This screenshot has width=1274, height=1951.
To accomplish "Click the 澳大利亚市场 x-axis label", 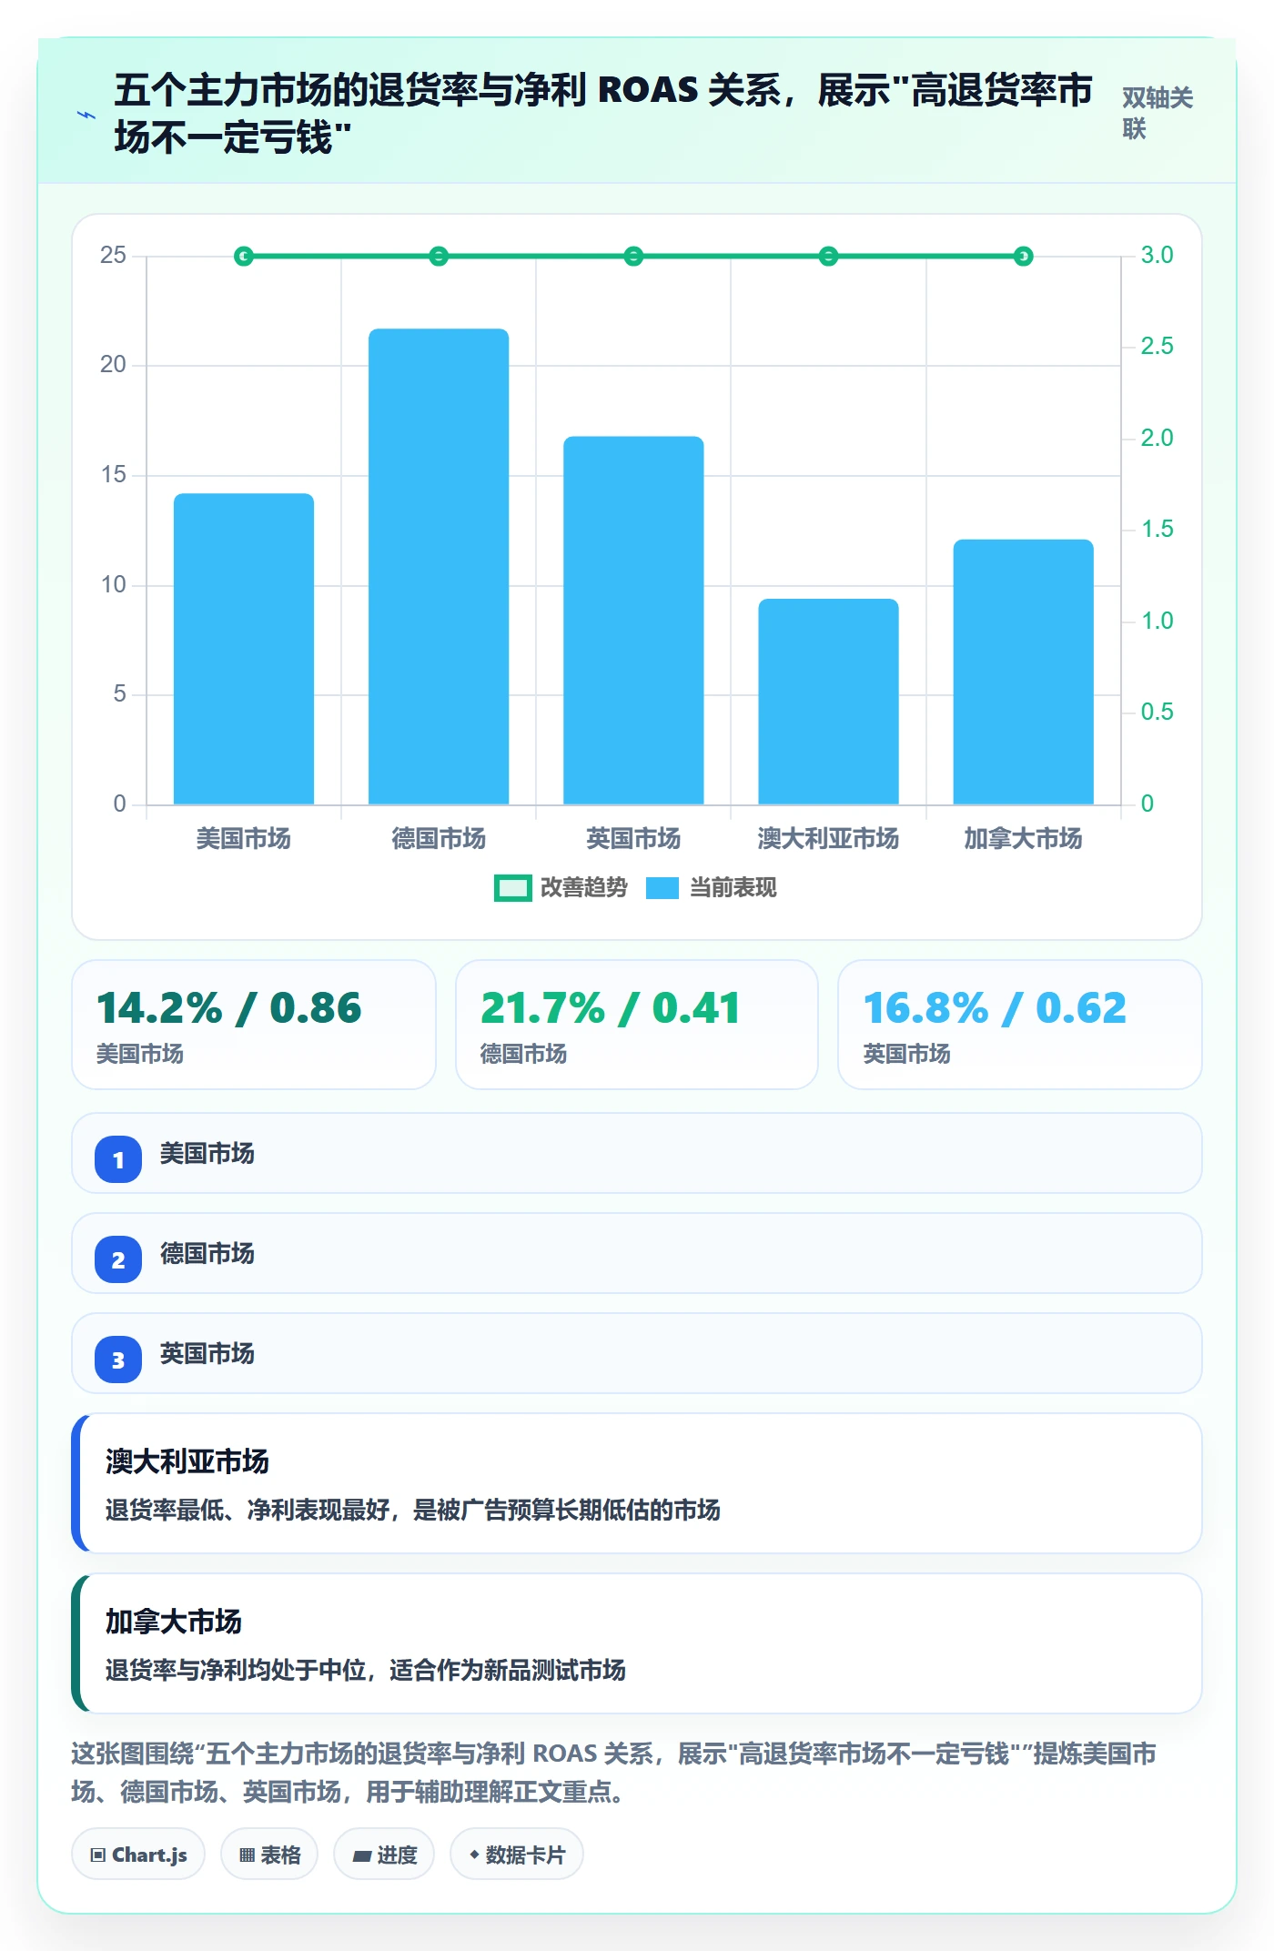I will [x=828, y=838].
